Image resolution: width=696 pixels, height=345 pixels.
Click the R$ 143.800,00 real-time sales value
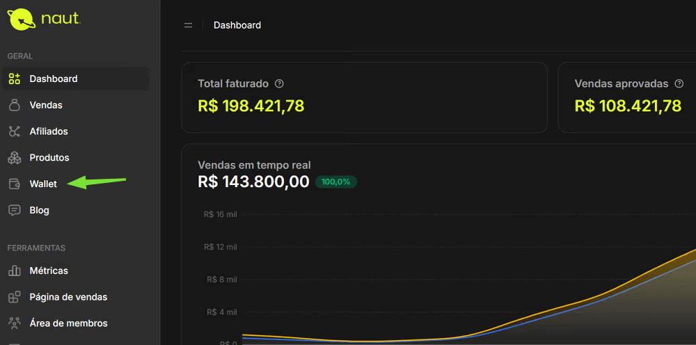pyautogui.click(x=253, y=182)
